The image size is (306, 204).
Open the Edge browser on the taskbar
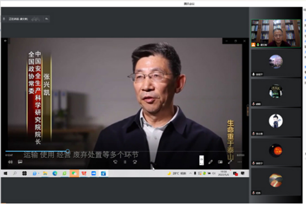click(55, 173)
